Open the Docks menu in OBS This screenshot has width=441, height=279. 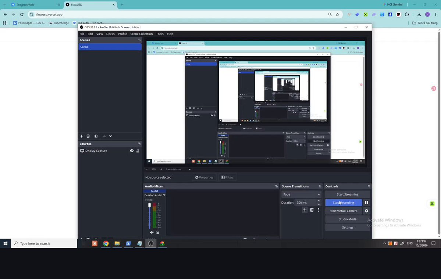click(x=110, y=34)
